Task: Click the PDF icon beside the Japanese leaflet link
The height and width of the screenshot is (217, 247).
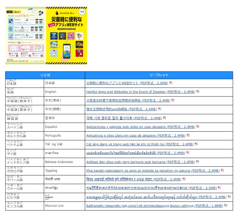Action: coord(171,83)
